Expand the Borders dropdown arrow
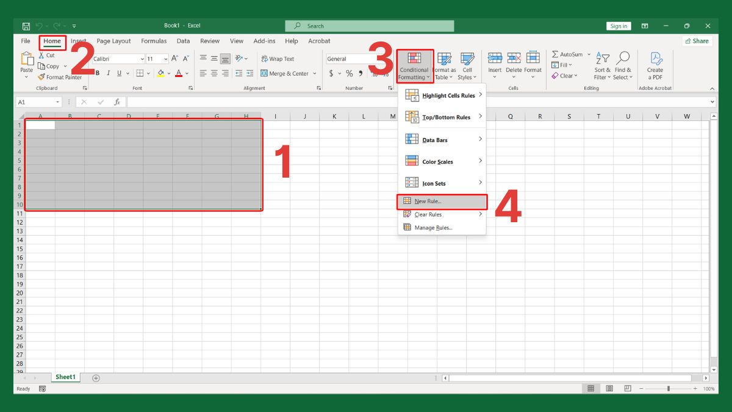The image size is (732, 412). 148,72
